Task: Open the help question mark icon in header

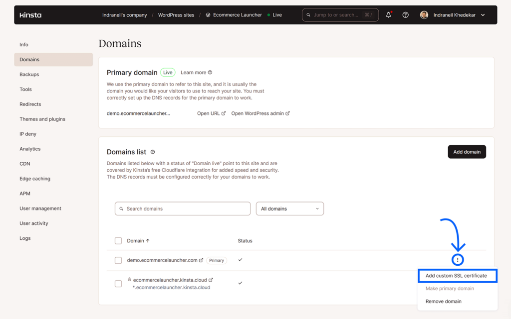Action: 405,15
